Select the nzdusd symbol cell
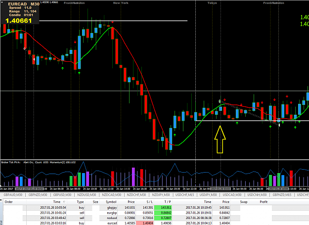 pos(112,218)
